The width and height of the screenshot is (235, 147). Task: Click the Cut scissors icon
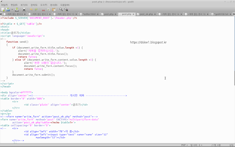[43, 10]
